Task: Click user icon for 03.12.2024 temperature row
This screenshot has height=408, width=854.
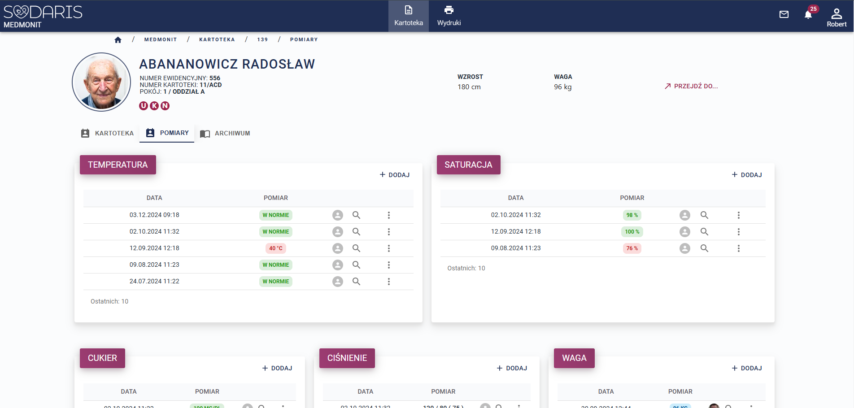Action: (338, 215)
